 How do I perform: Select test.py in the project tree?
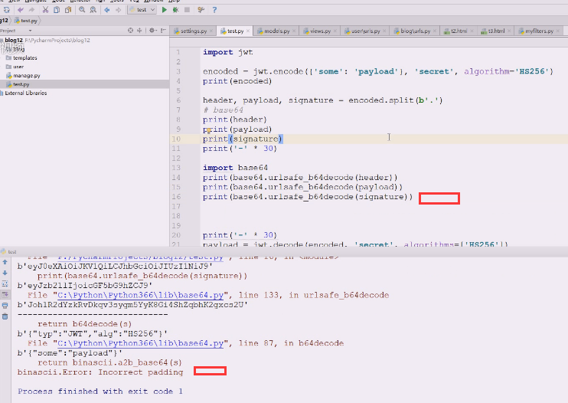[84, 84]
